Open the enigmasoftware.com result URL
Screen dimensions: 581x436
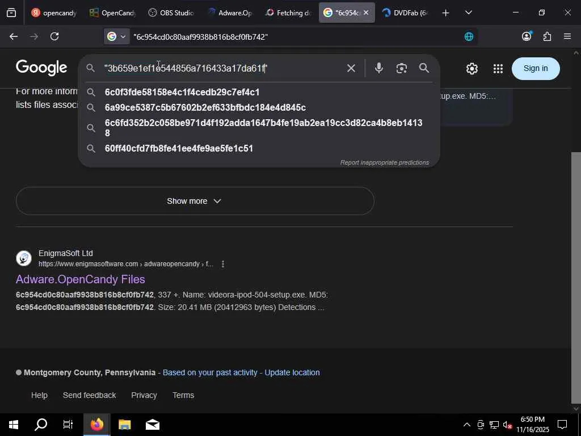[126, 264]
